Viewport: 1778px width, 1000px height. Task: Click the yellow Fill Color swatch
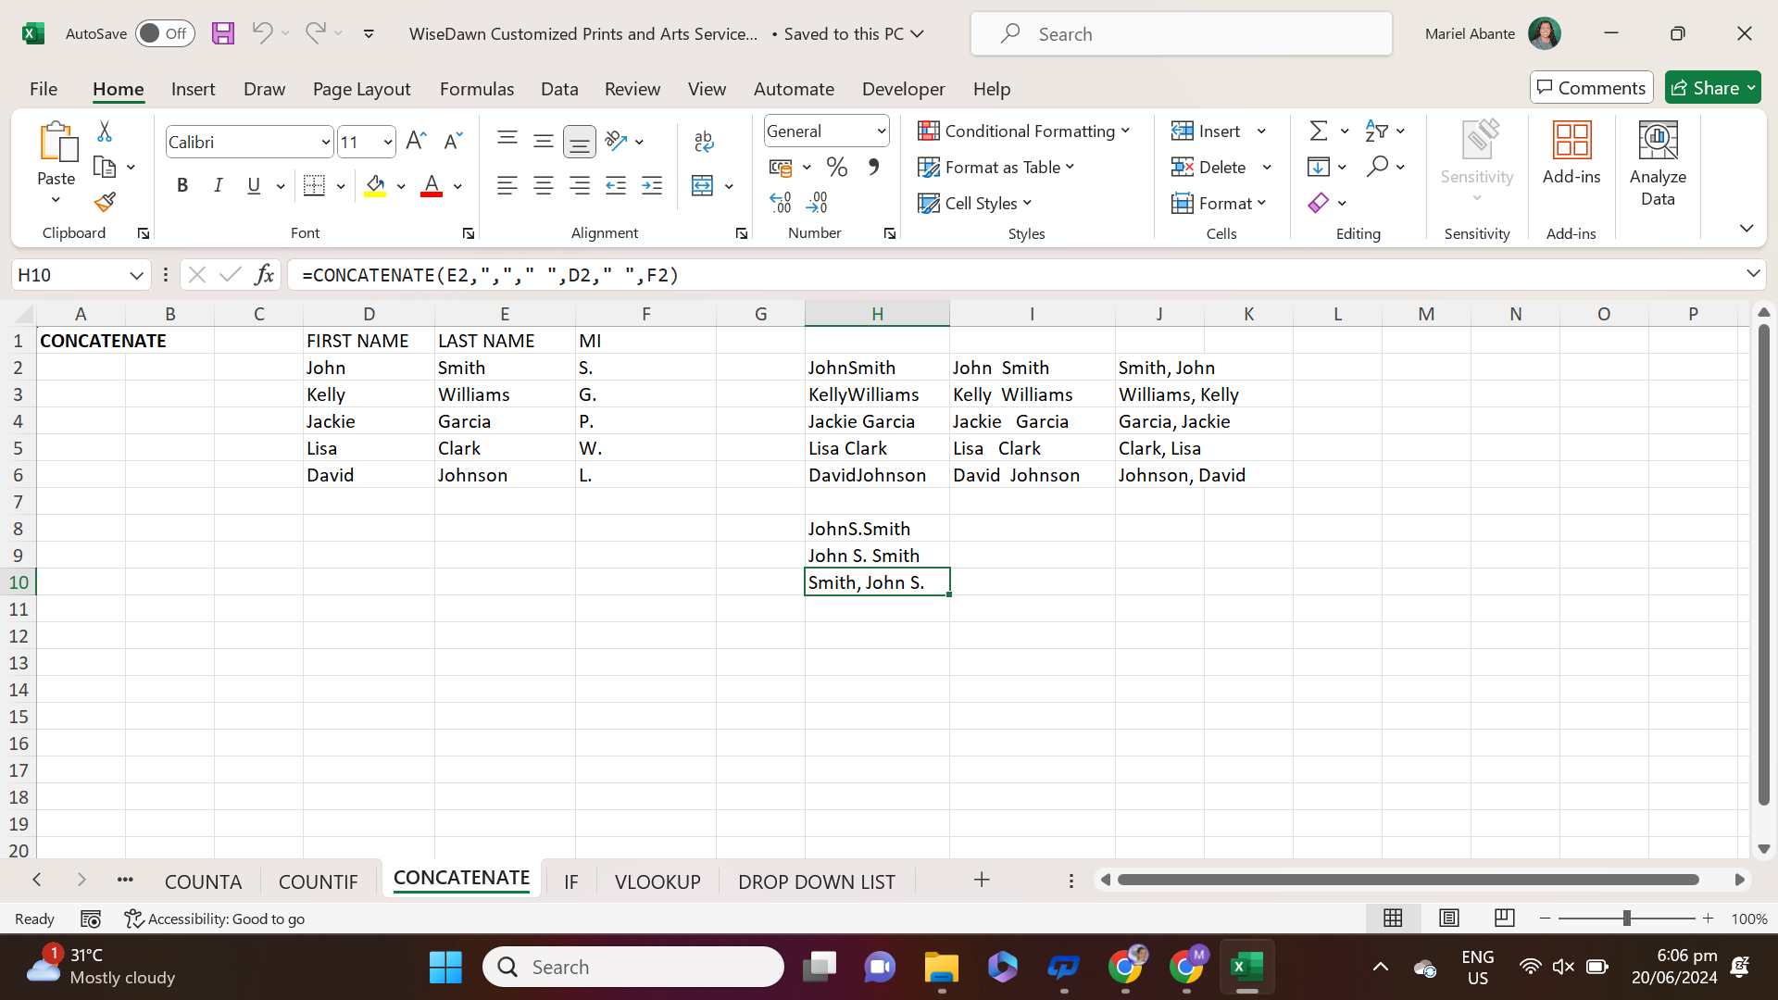pos(375,186)
